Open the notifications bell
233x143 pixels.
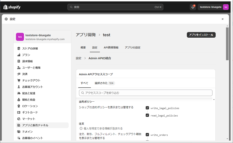click(193, 7)
